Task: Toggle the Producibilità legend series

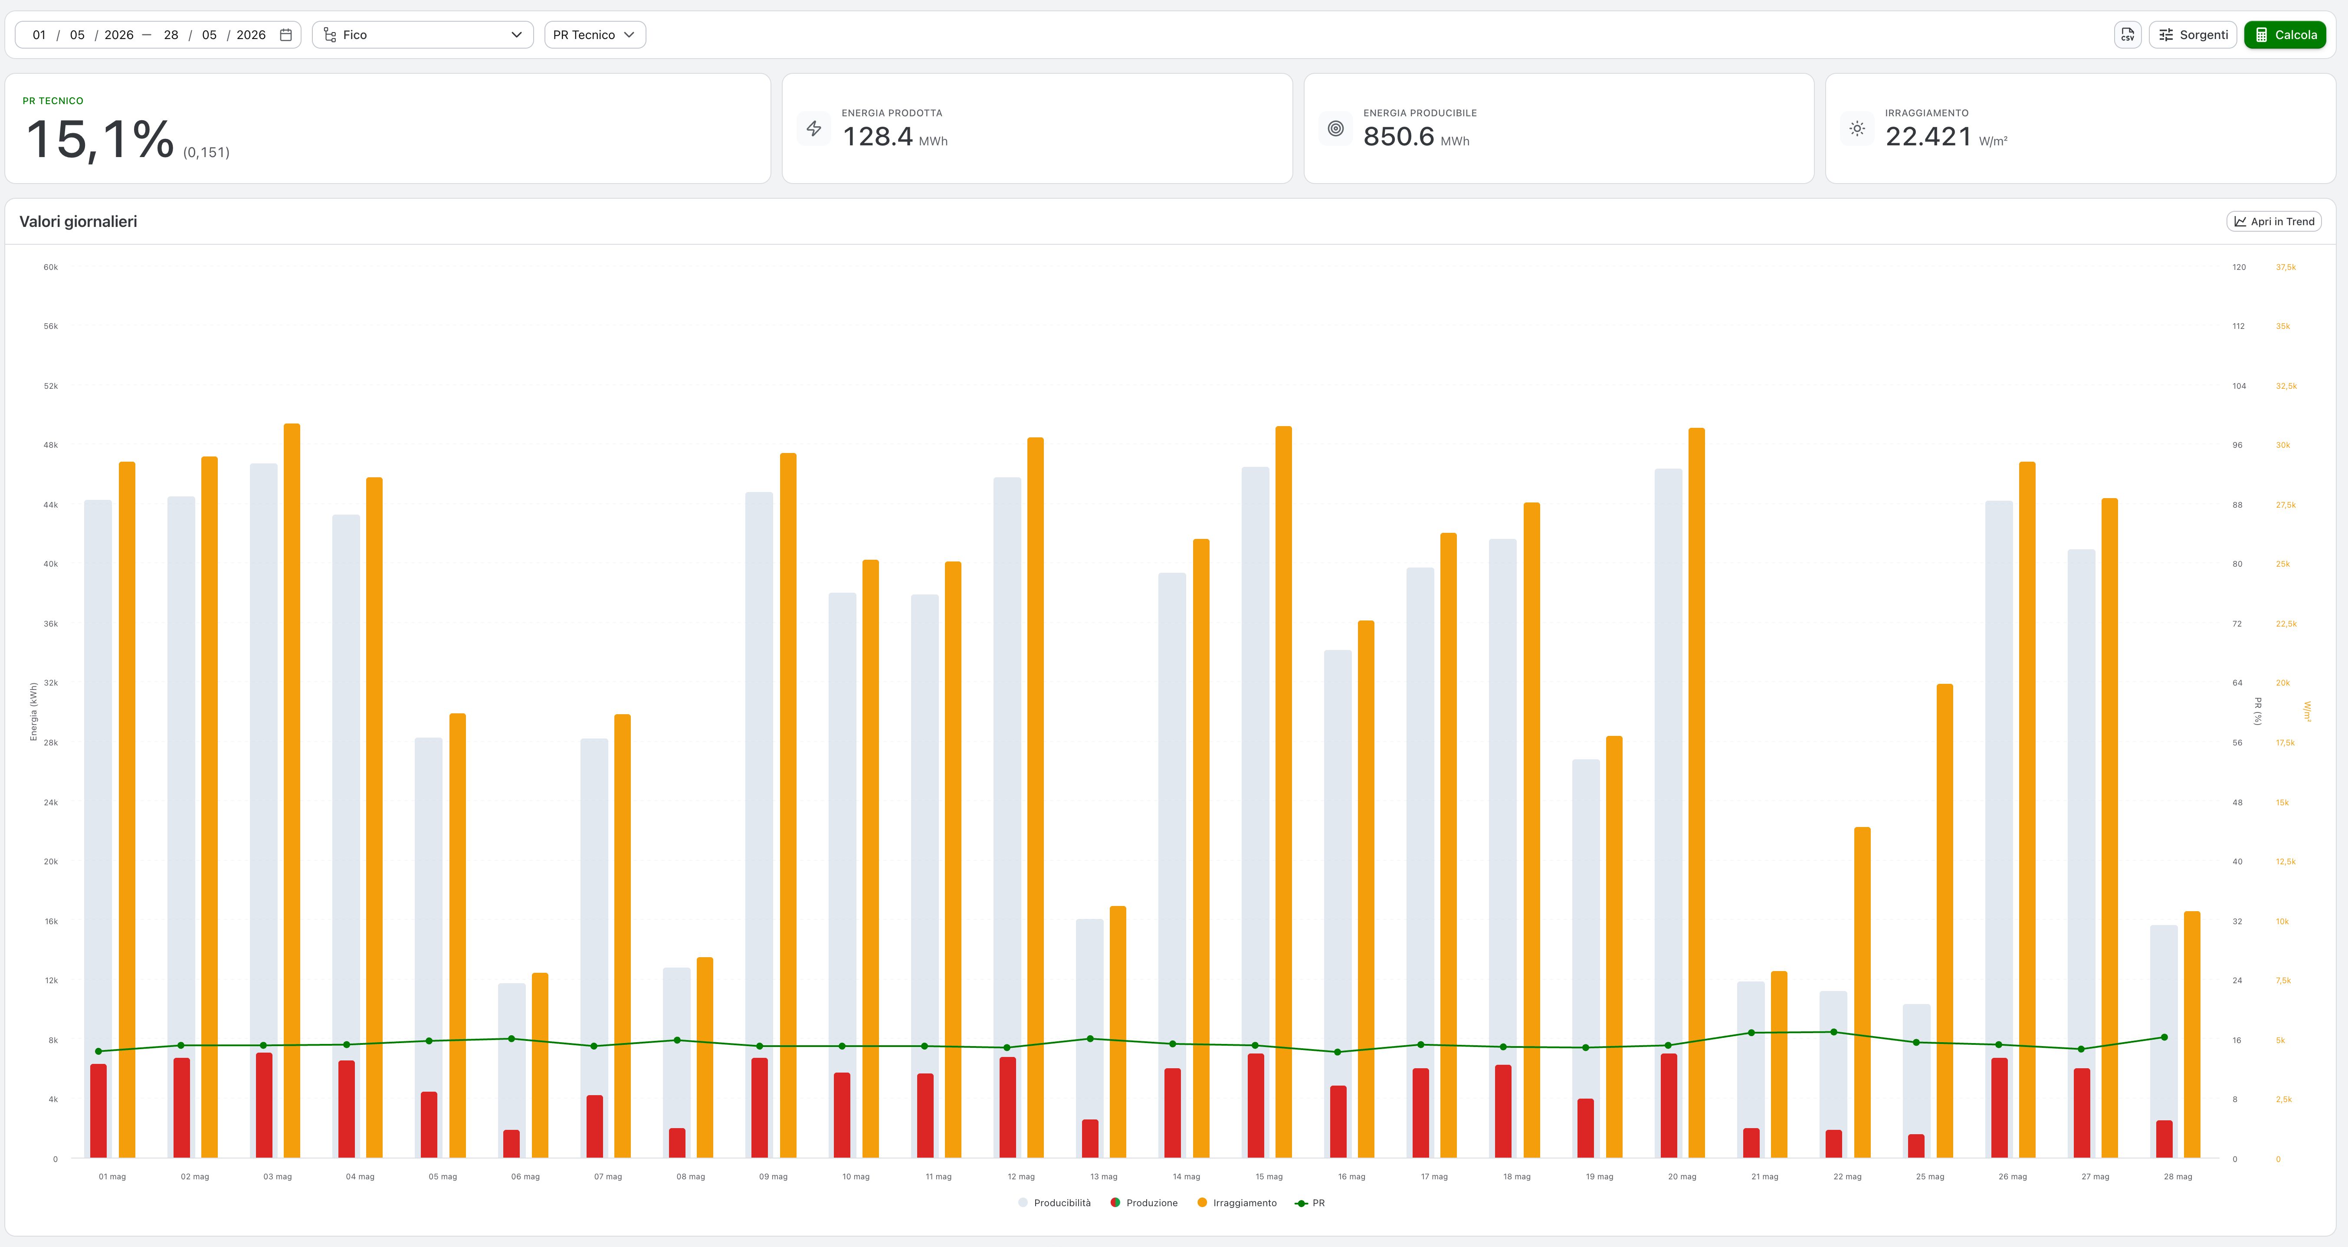Action: [1054, 1203]
